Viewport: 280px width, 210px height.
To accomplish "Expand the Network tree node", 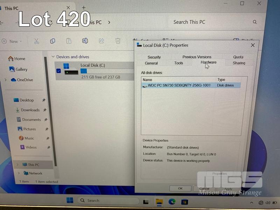I will pos(18,173).
